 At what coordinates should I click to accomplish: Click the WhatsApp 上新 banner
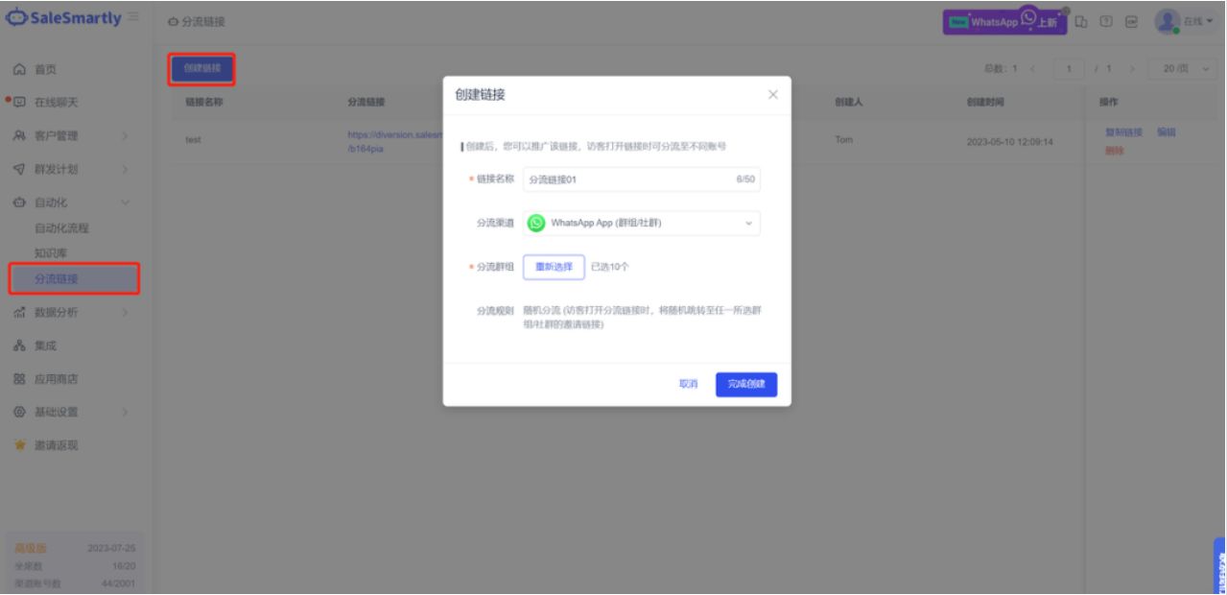tap(1004, 21)
